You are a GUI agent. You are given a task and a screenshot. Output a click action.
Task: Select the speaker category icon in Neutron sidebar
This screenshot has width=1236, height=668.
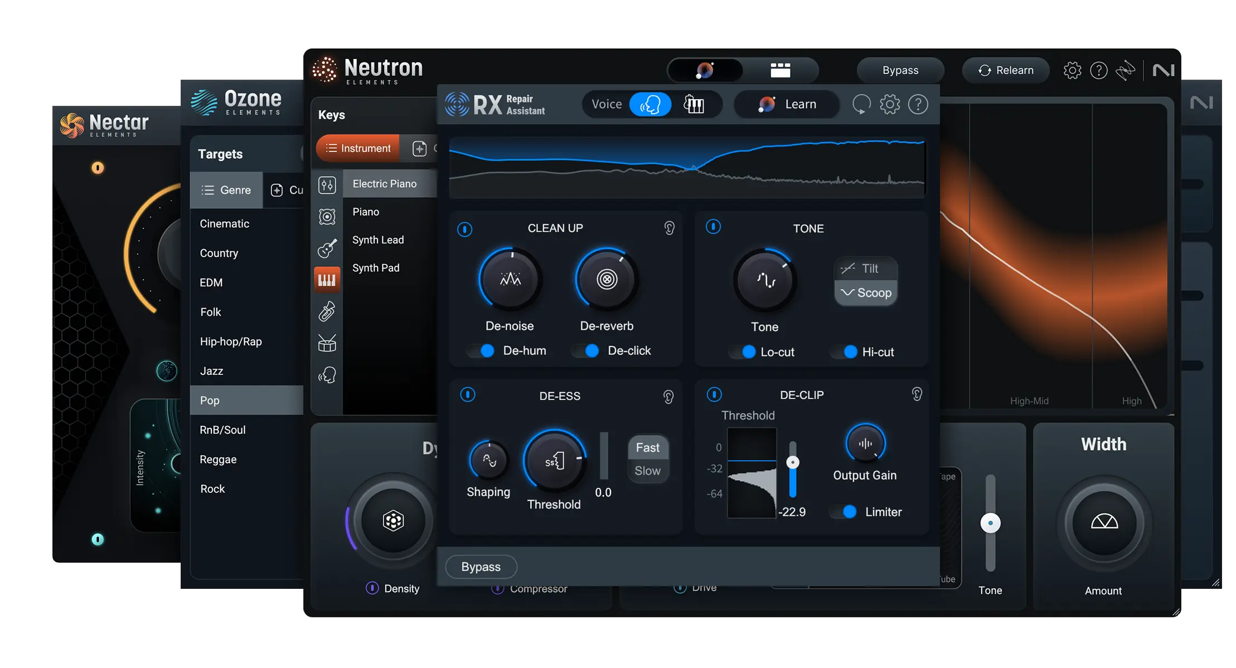pos(327,216)
